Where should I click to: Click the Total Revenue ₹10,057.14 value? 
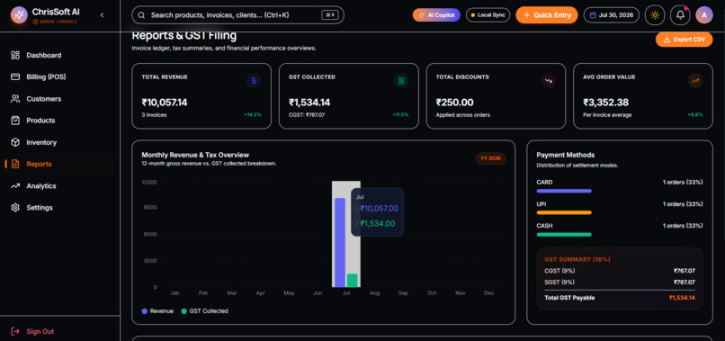tap(165, 103)
